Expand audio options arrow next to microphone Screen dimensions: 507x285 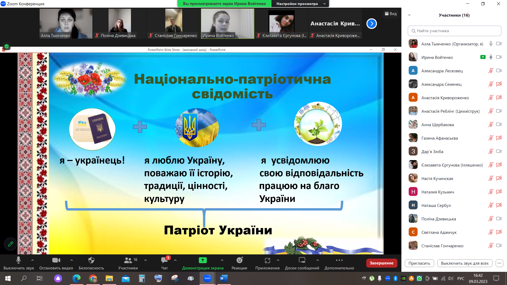pyautogui.click(x=32, y=260)
